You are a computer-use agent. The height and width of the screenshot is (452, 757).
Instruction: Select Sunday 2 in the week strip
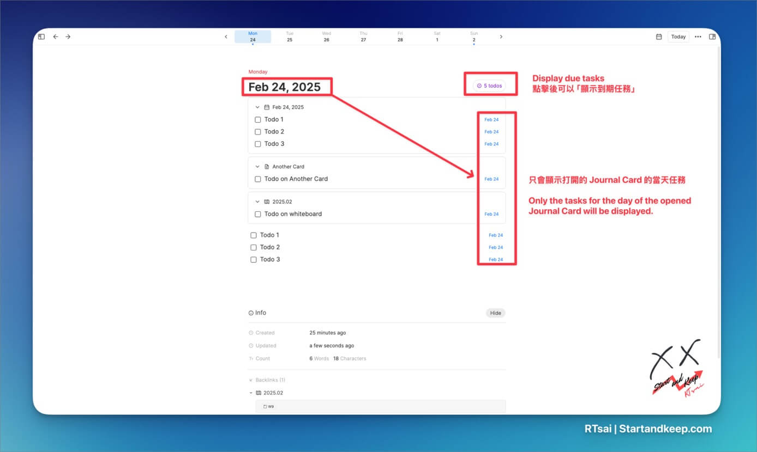[x=474, y=36]
